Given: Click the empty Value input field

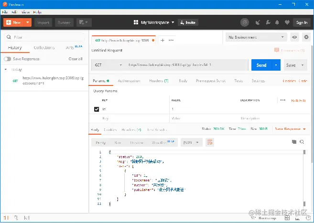Looking at the screenshot, I should tap(204, 118).
